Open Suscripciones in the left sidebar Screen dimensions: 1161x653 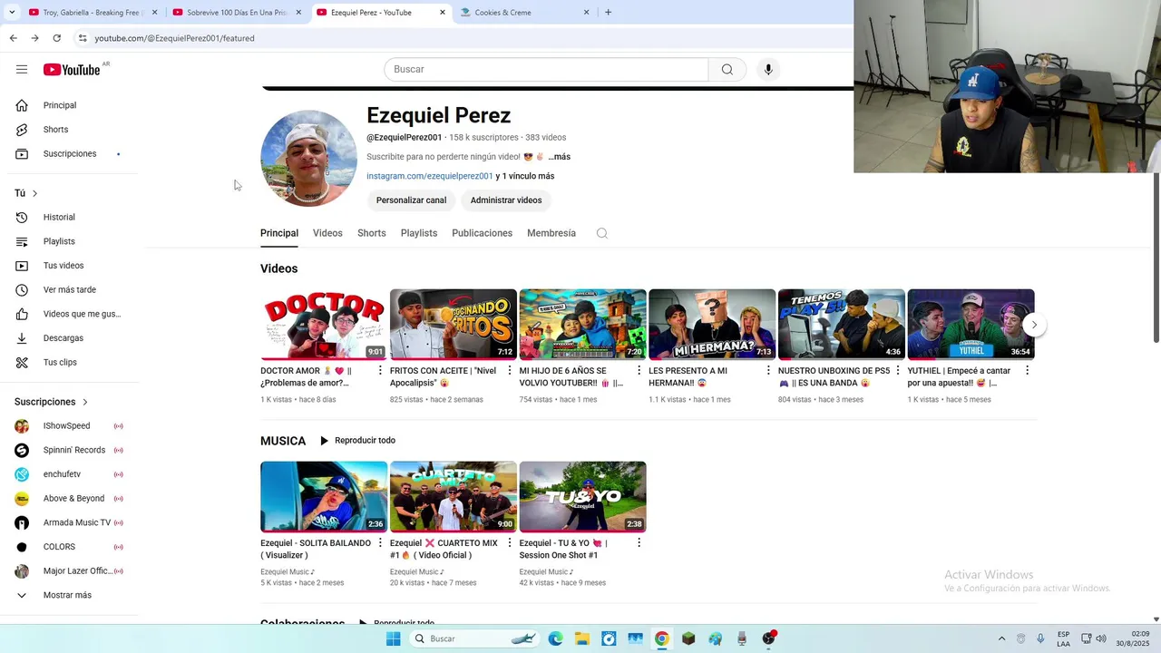pos(70,154)
